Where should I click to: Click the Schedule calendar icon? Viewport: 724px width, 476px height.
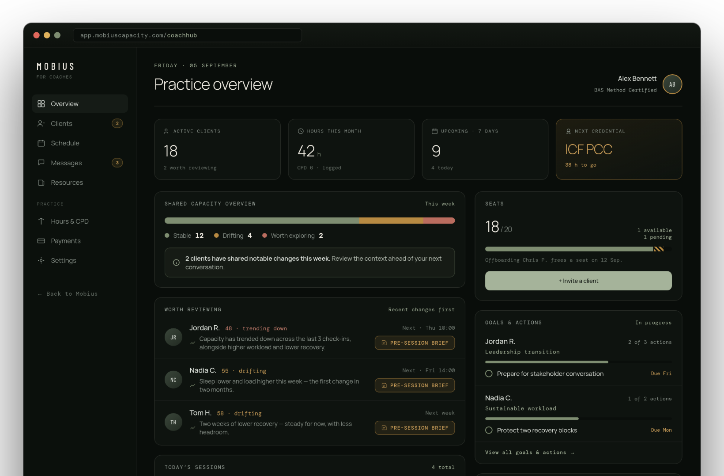tap(41, 143)
